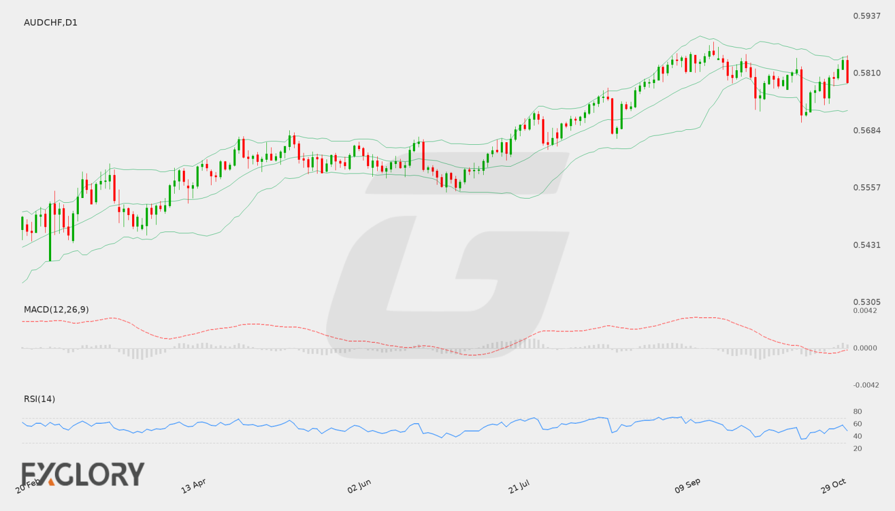Screen dimensions: 895x511
Task: Click the MACD 0.0042 scale value
Action: coord(865,310)
